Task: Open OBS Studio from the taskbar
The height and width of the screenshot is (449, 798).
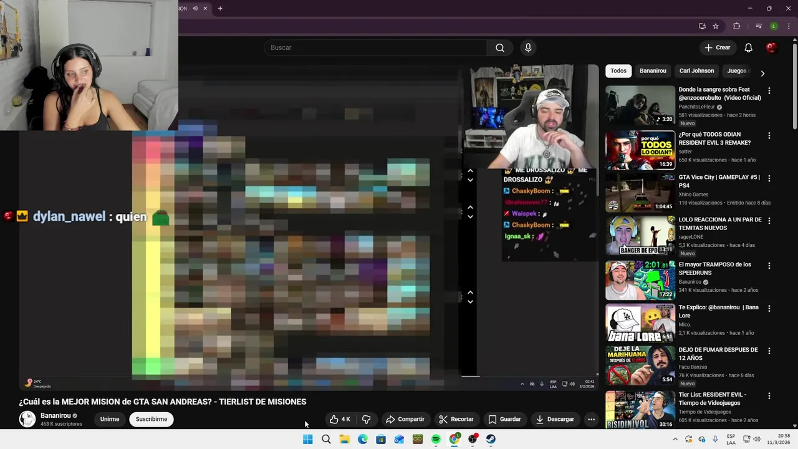Action: [473, 439]
